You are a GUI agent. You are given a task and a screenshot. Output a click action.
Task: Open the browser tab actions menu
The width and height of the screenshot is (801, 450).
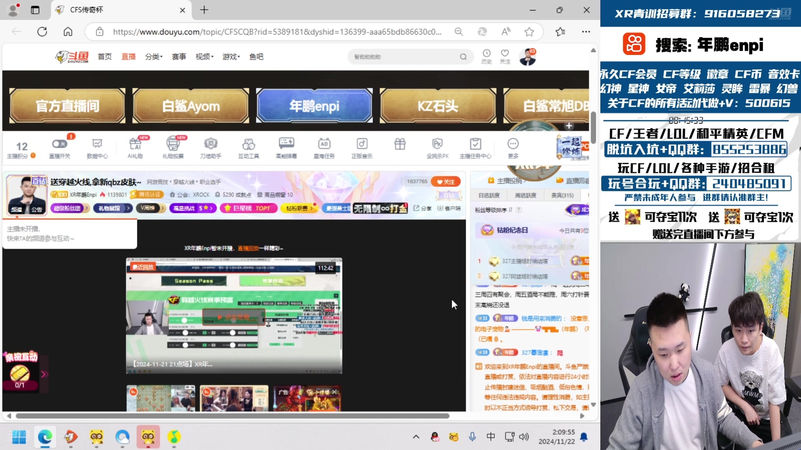click(35, 10)
